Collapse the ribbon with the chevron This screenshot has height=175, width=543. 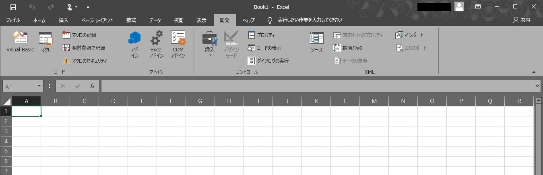coord(534,72)
